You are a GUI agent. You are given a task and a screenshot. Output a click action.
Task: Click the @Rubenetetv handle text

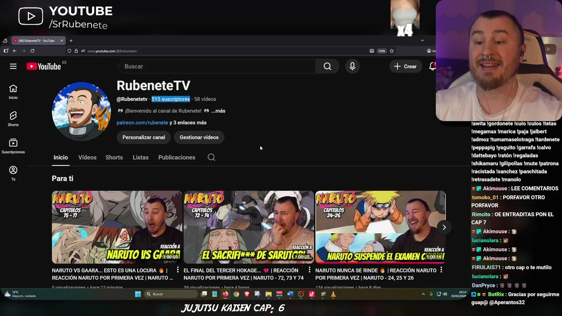click(x=132, y=99)
